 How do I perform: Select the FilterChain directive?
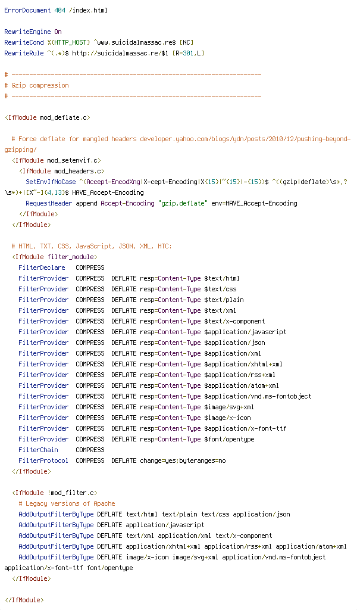pos(38,450)
